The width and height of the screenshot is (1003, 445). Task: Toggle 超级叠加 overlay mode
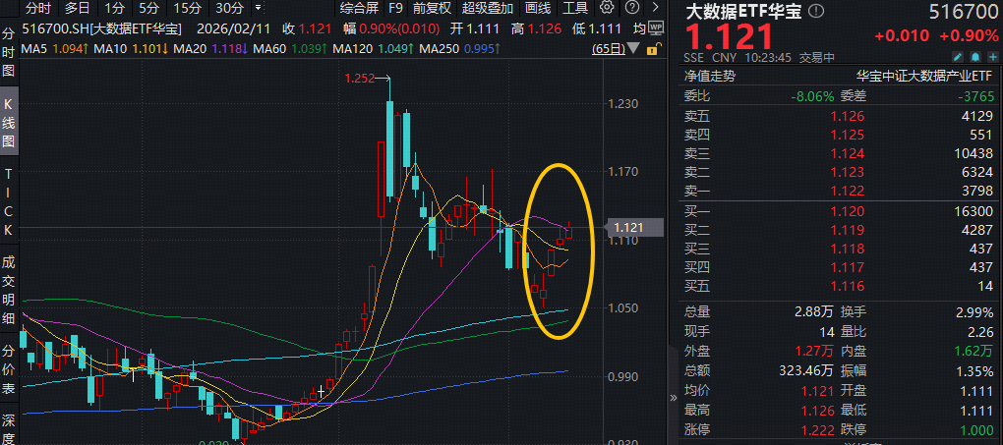click(481, 8)
